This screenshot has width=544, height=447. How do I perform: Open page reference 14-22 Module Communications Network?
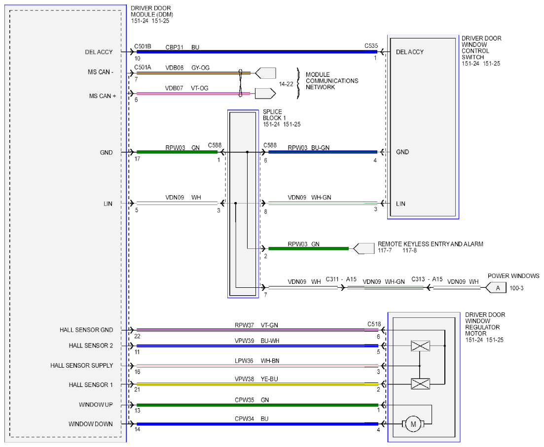pyautogui.click(x=286, y=84)
